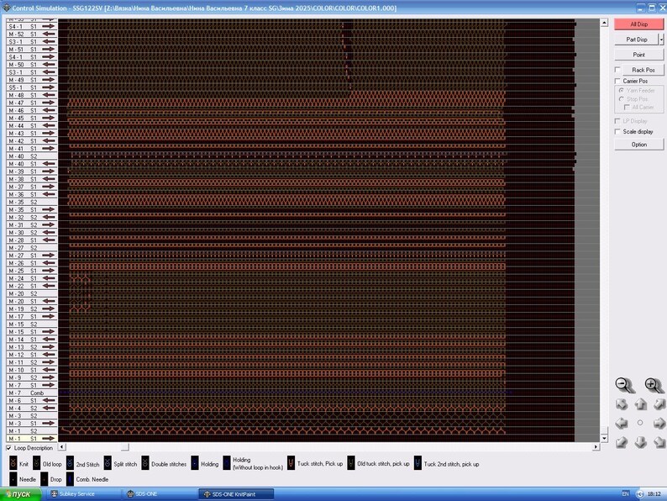Pan view with the down-right diagonal arrow

coord(659,442)
